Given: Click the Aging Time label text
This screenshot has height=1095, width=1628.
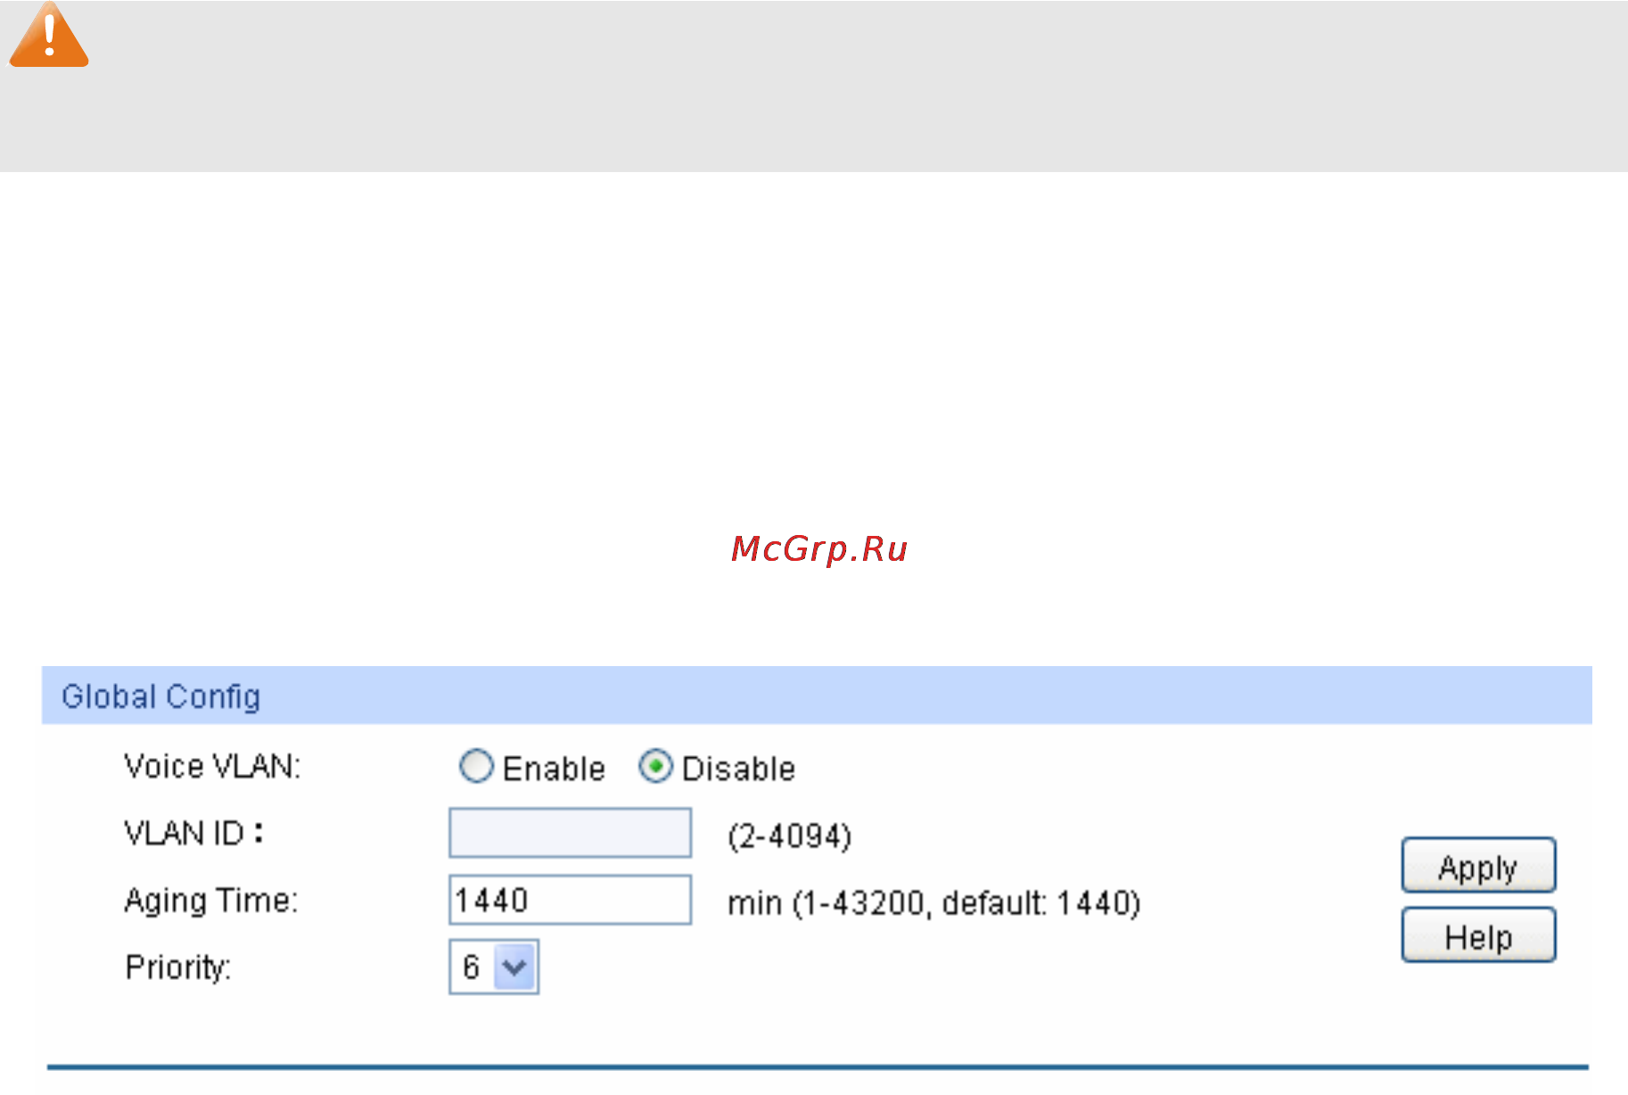Looking at the screenshot, I should [x=211, y=901].
